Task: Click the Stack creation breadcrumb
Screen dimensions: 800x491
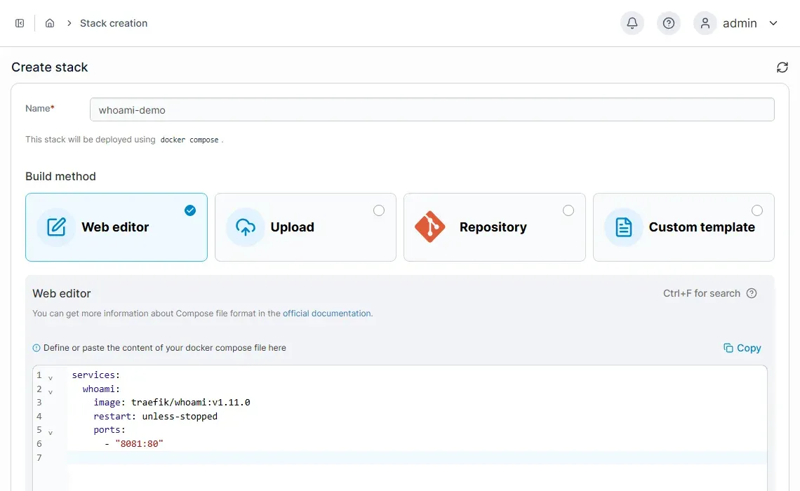Action: (114, 23)
